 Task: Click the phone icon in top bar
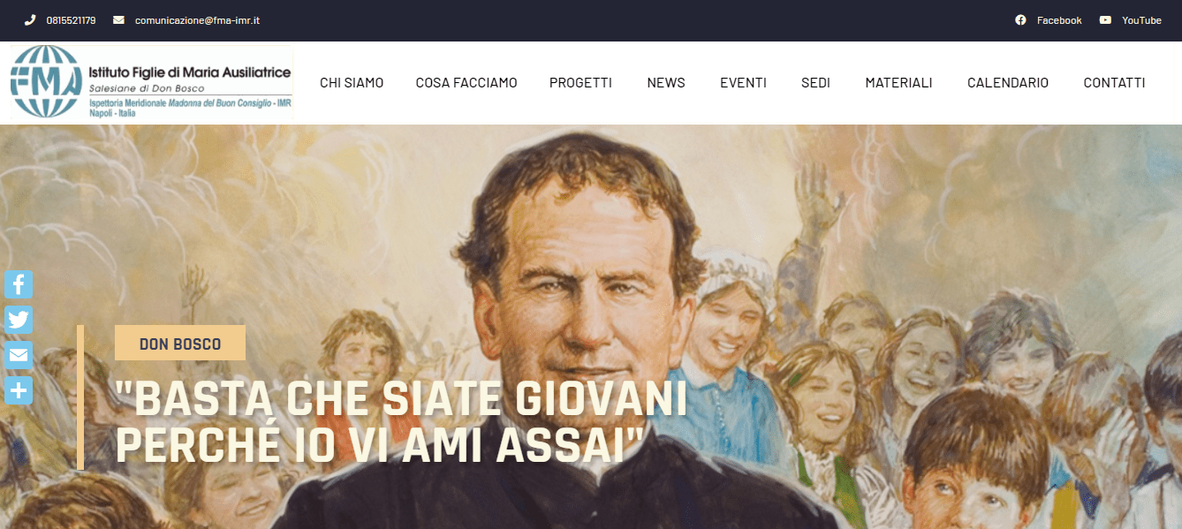click(29, 20)
